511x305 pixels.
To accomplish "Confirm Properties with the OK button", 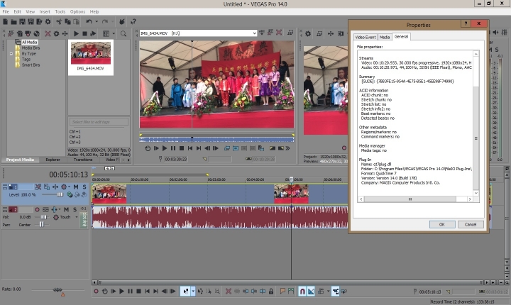I will click(x=442, y=225).
